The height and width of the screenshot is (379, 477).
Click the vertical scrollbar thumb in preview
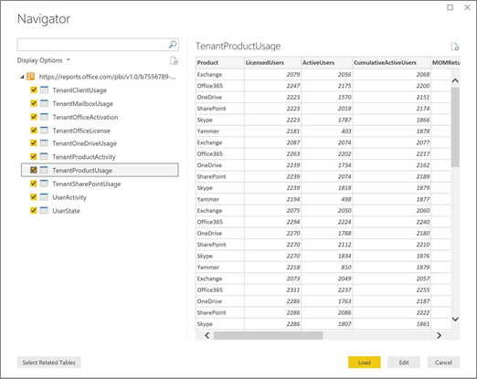pos(455,127)
